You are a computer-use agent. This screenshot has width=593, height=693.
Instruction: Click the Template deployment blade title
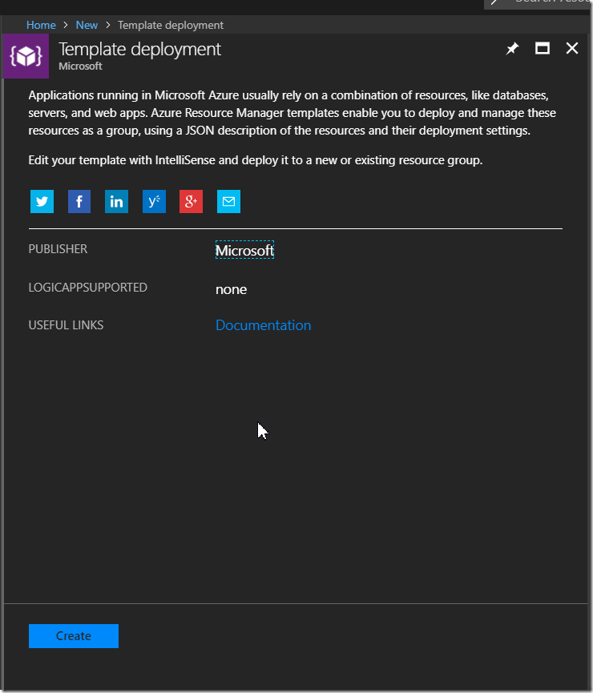click(139, 50)
